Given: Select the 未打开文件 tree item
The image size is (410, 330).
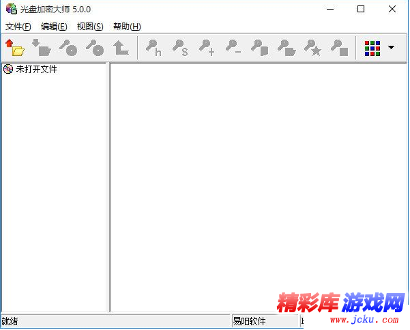Looking at the screenshot, I should (36, 69).
